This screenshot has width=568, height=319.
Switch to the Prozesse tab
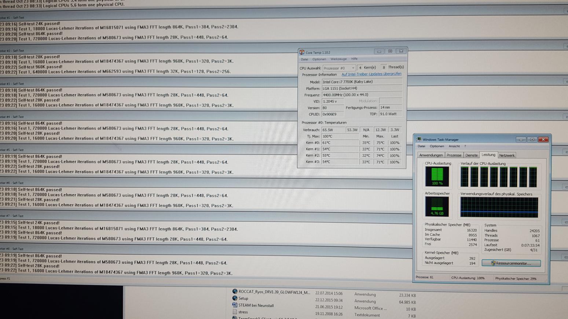454,155
